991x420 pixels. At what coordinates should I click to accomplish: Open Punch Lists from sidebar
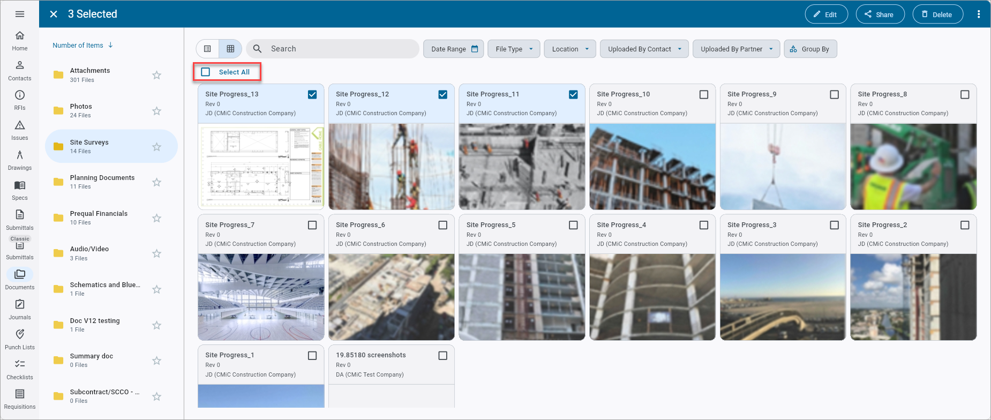[20, 340]
